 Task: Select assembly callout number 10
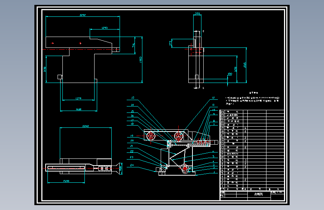[x=214, y=110]
